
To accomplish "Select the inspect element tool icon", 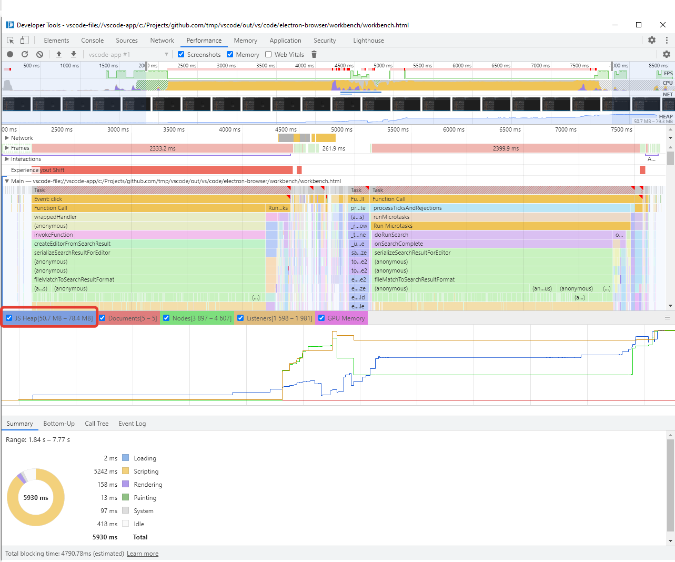I will coord(10,40).
